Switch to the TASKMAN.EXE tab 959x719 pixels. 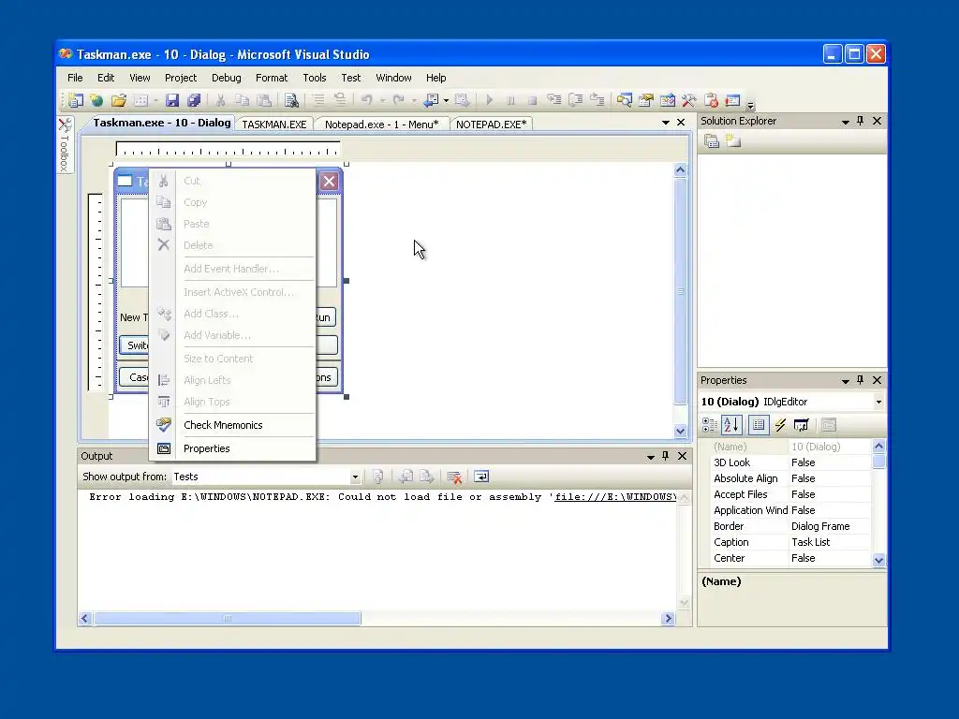click(274, 125)
